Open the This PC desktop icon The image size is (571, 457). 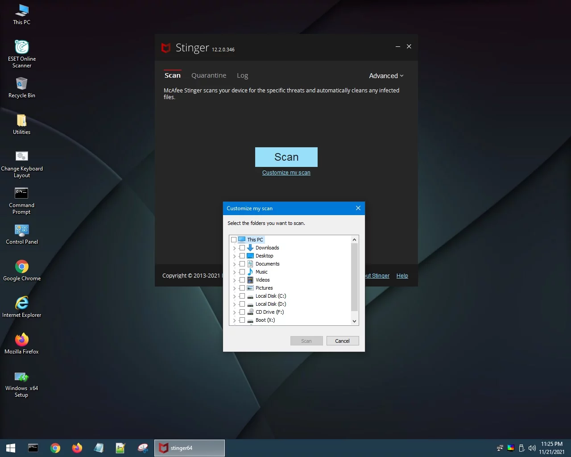pos(21,15)
